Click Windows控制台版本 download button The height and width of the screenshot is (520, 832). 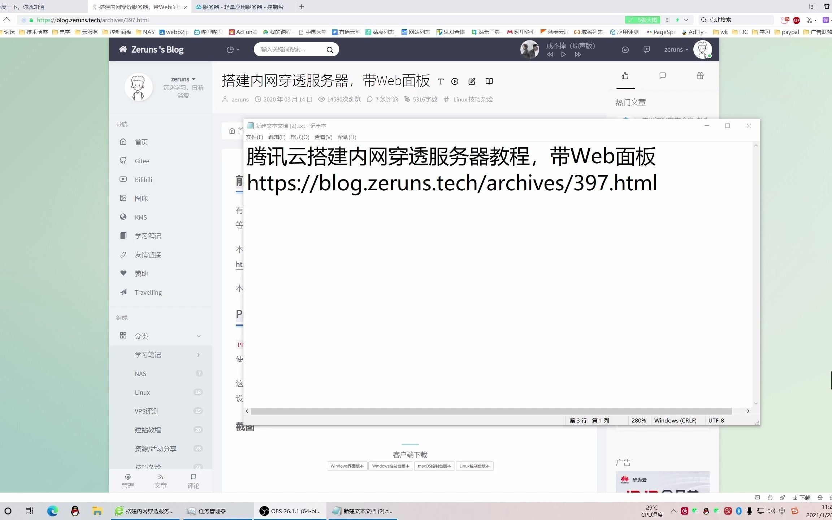pos(391,466)
